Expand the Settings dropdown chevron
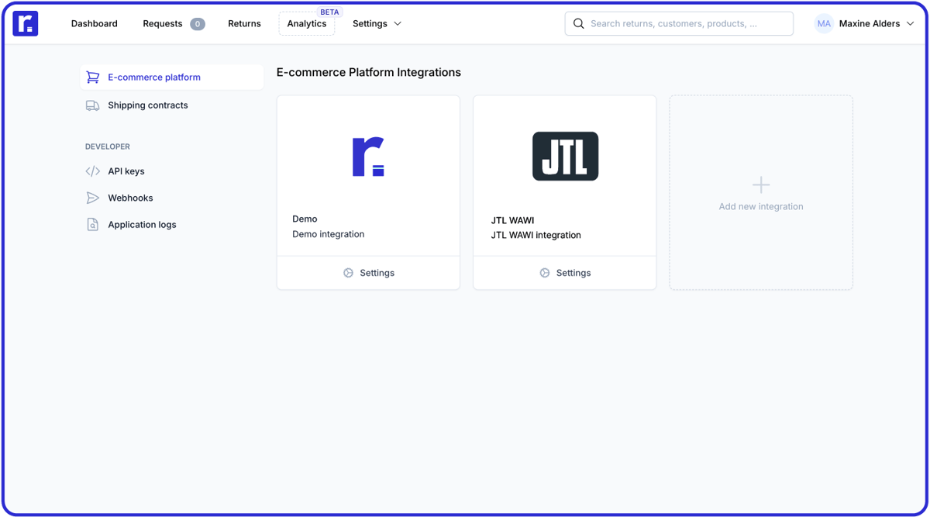The image size is (930, 517). coord(398,23)
